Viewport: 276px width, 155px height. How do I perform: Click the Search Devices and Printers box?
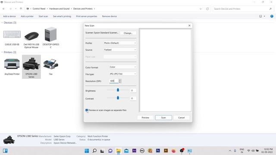tap(243, 9)
